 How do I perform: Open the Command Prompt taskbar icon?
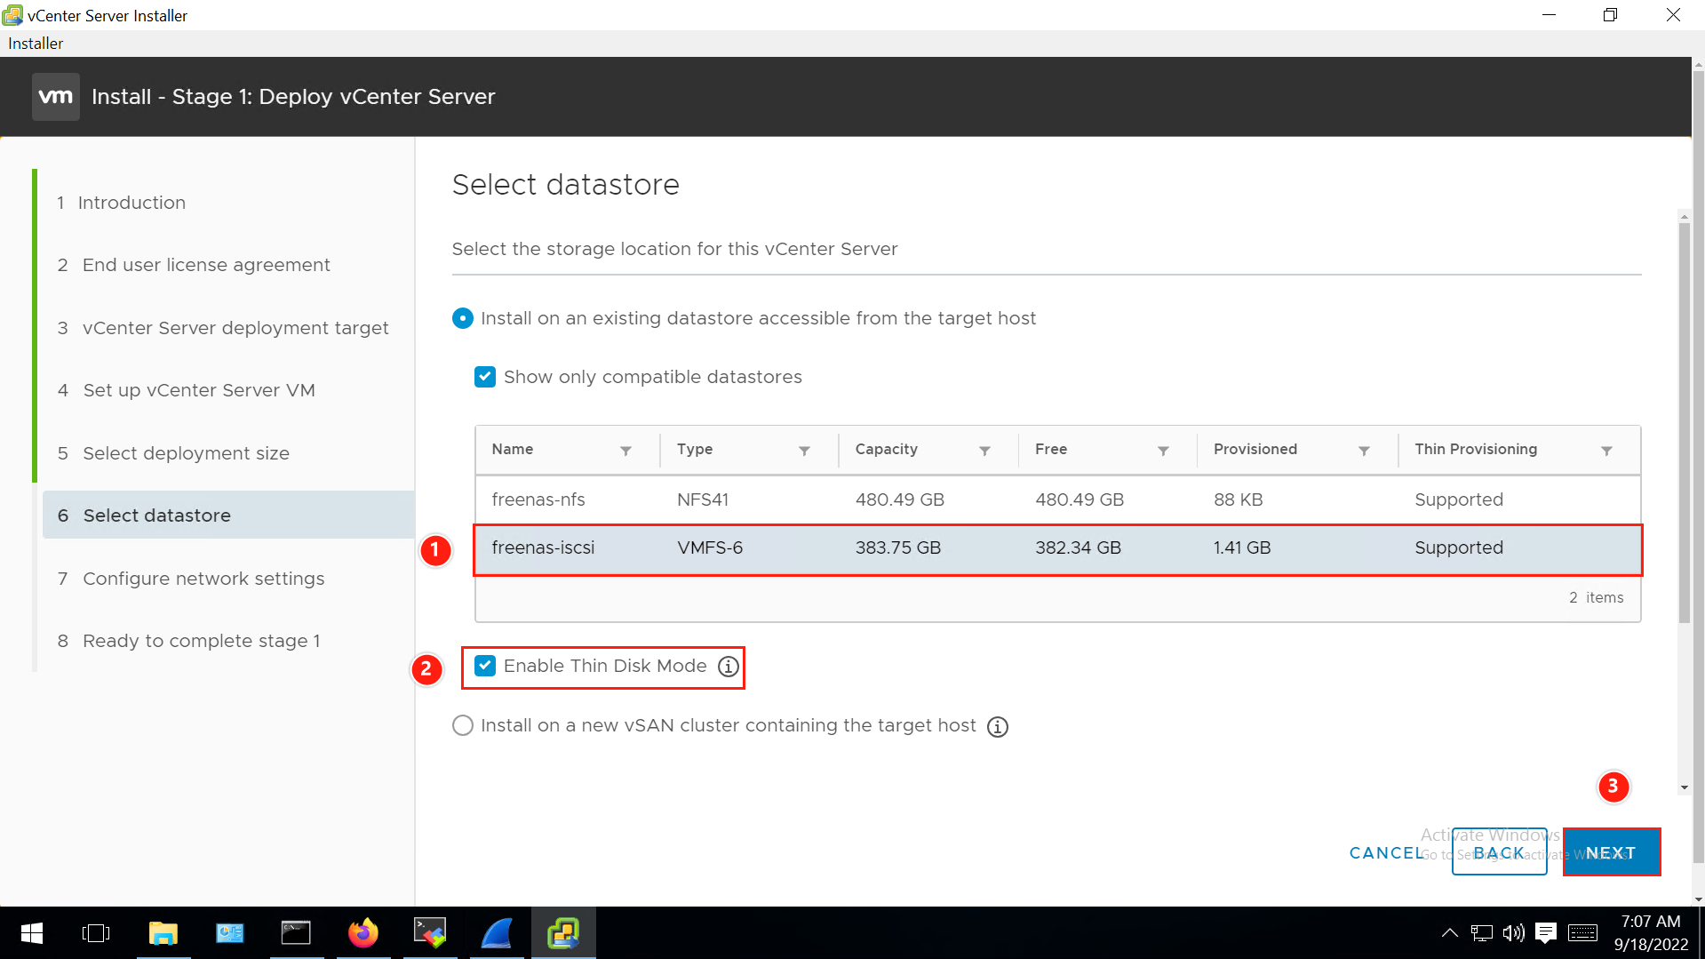click(x=296, y=933)
